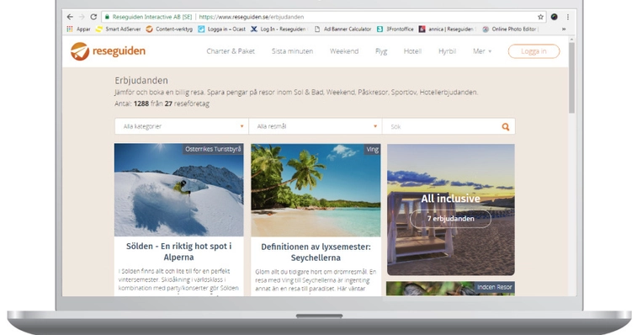Click the reseguiden logo
This screenshot has height=335, width=637.
click(x=108, y=51)
